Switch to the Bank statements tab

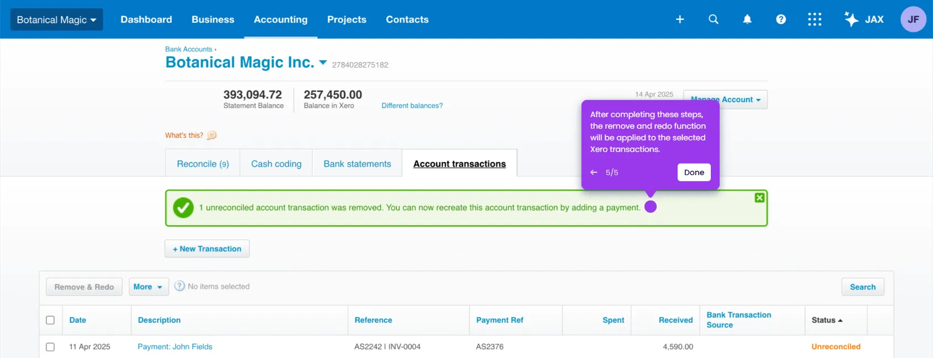point(357,164)
